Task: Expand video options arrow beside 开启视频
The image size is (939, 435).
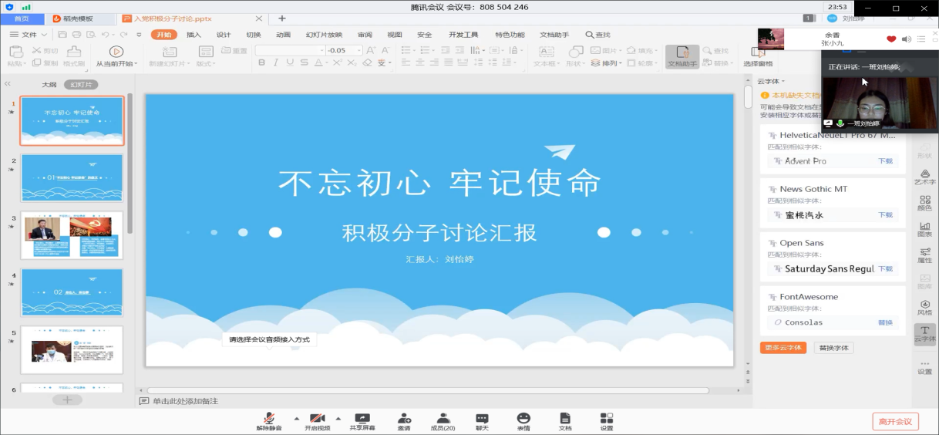Action: (x=338, y=416)
